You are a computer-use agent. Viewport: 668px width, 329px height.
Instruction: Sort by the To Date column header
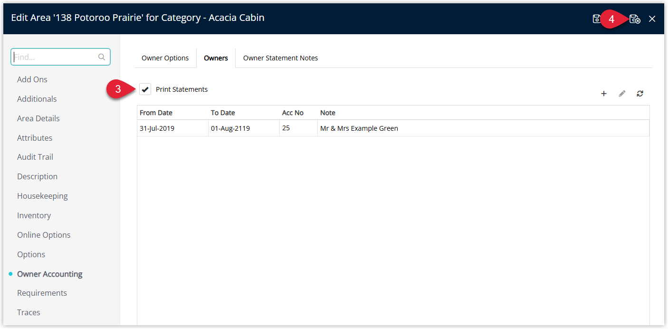point(244,113)
